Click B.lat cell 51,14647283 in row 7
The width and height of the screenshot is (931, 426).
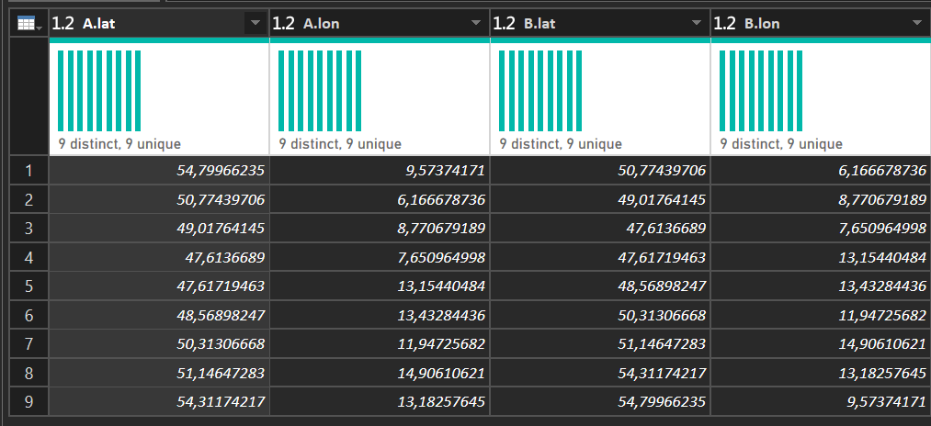[x=600, y=344]
